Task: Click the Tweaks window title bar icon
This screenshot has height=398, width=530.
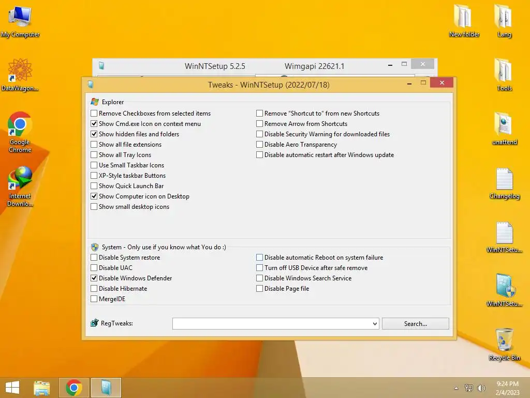Action: 90,84
